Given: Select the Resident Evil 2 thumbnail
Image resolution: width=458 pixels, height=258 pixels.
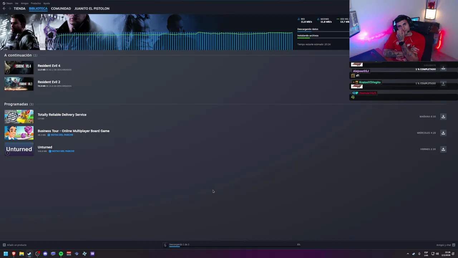Looking at the screenshot, I should point(19,84).
